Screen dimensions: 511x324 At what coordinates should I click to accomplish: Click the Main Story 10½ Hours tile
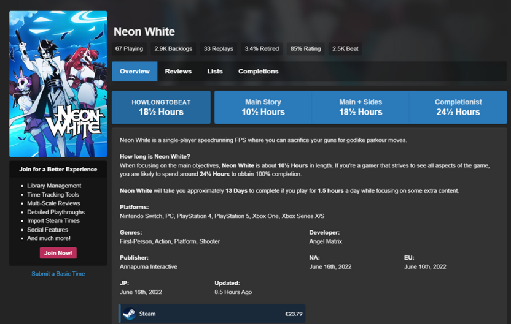pyautogui.click(x=263, y=107)
